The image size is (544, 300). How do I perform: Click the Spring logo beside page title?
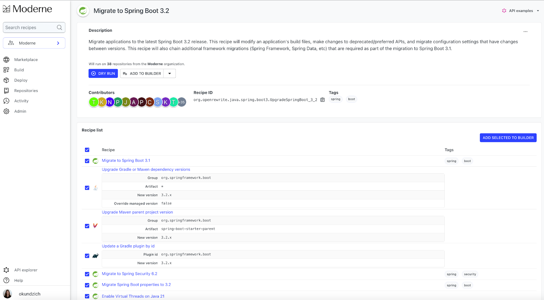(x=83, y=11)
